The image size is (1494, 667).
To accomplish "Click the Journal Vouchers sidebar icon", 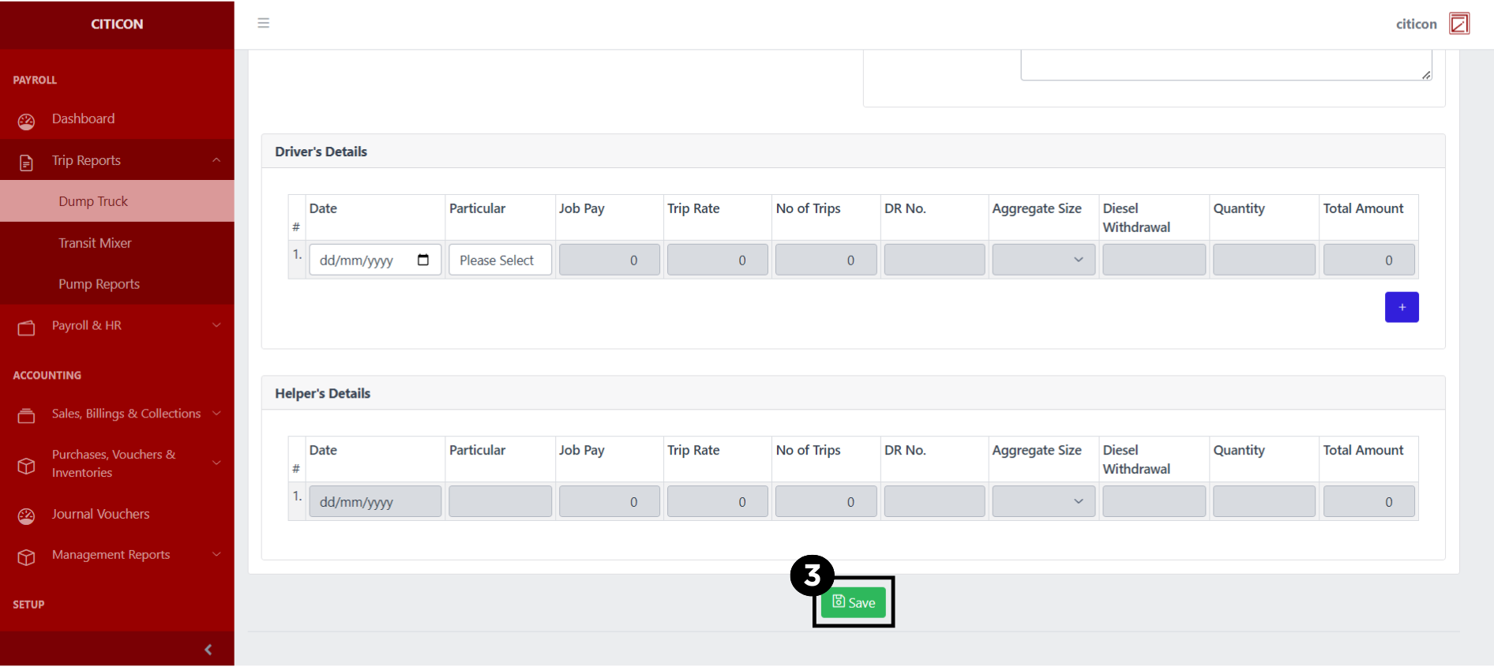I will pos(26,516).
